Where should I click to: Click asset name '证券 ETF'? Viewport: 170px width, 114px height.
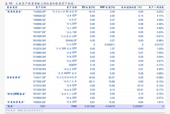(71, 53)
